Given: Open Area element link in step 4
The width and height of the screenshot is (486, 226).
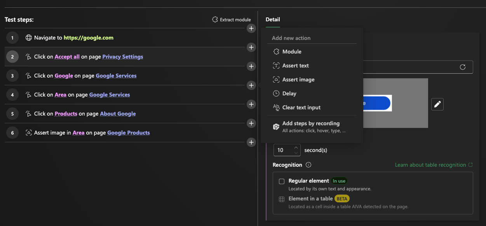Looking at the screenshot, I should point(61,95).
